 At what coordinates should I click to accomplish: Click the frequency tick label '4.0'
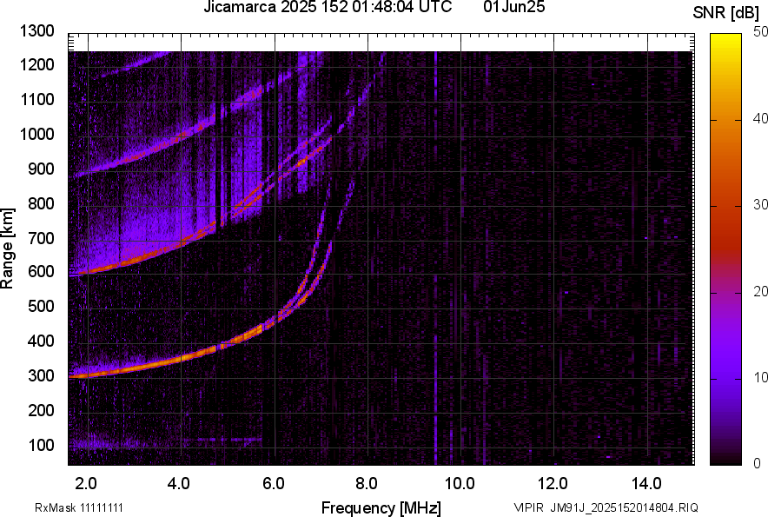(179, 484)
